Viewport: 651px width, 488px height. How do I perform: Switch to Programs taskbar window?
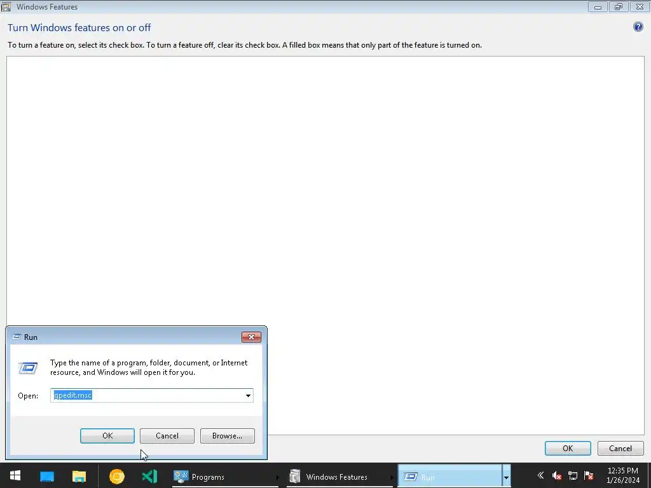click(226, 477)
